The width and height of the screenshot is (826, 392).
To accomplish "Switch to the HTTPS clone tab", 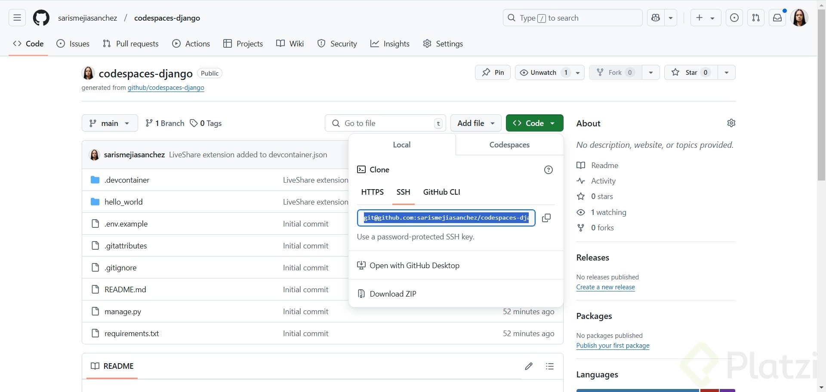I will pyautogui.click(x=372, y=192).
